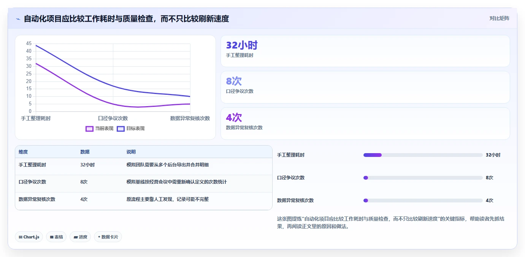Click the 表格 tag chip
Viewport: 525px width, 257px height.
click(x=56, y=237)
